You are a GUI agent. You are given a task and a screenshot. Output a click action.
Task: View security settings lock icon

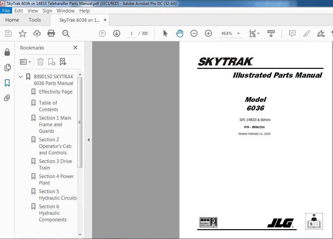(x=7, y=52)
